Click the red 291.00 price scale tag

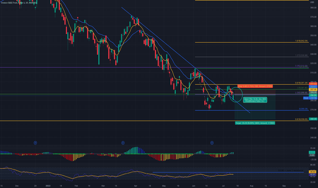point(313,84)
